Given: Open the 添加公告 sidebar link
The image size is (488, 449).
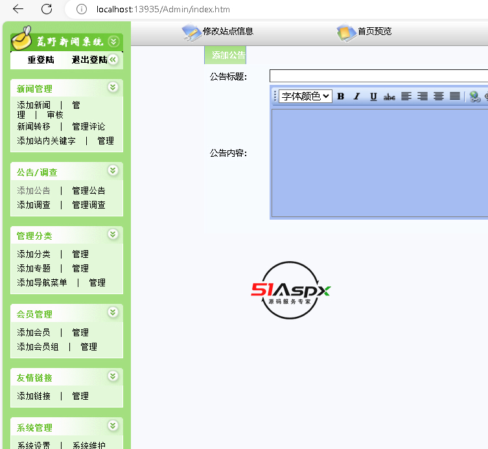Looking at the screenshot, I should [34, 190].
